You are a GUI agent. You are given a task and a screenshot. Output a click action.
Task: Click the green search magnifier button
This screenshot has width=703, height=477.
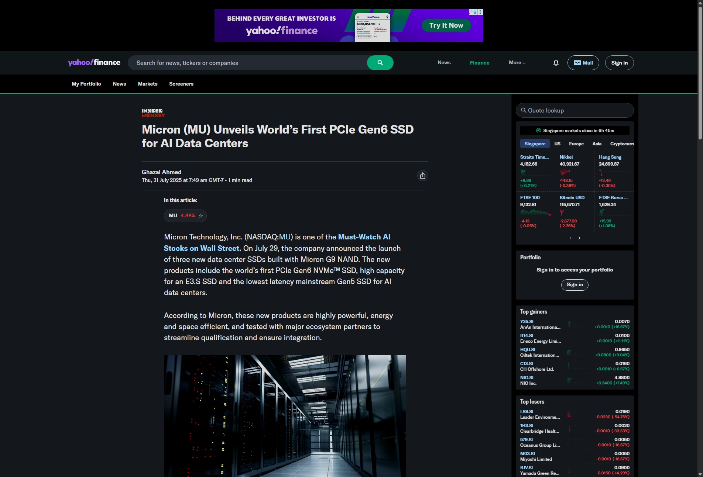380,63
